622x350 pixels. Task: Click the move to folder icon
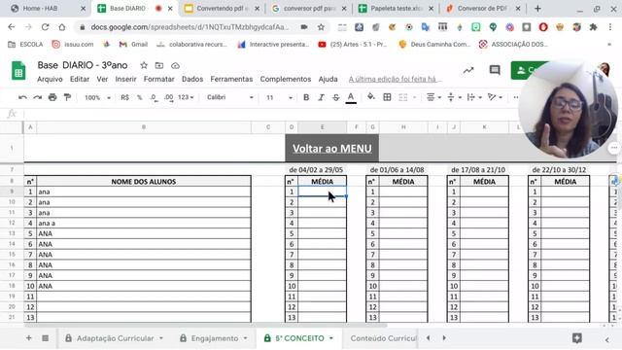pyautogui.click(x=159, y=65)
